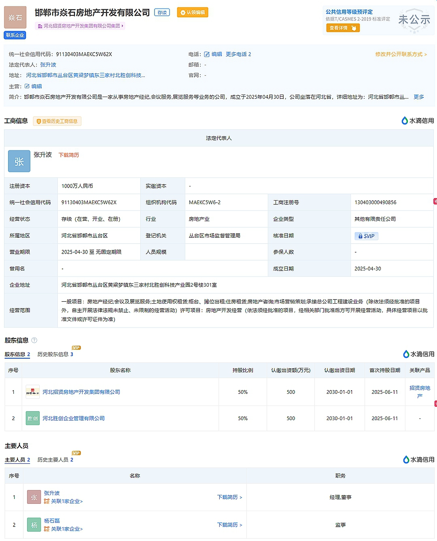Click the 认领编辑 button
The height and width of the screenshot is (541, 437).
click(x=193, y=13)
